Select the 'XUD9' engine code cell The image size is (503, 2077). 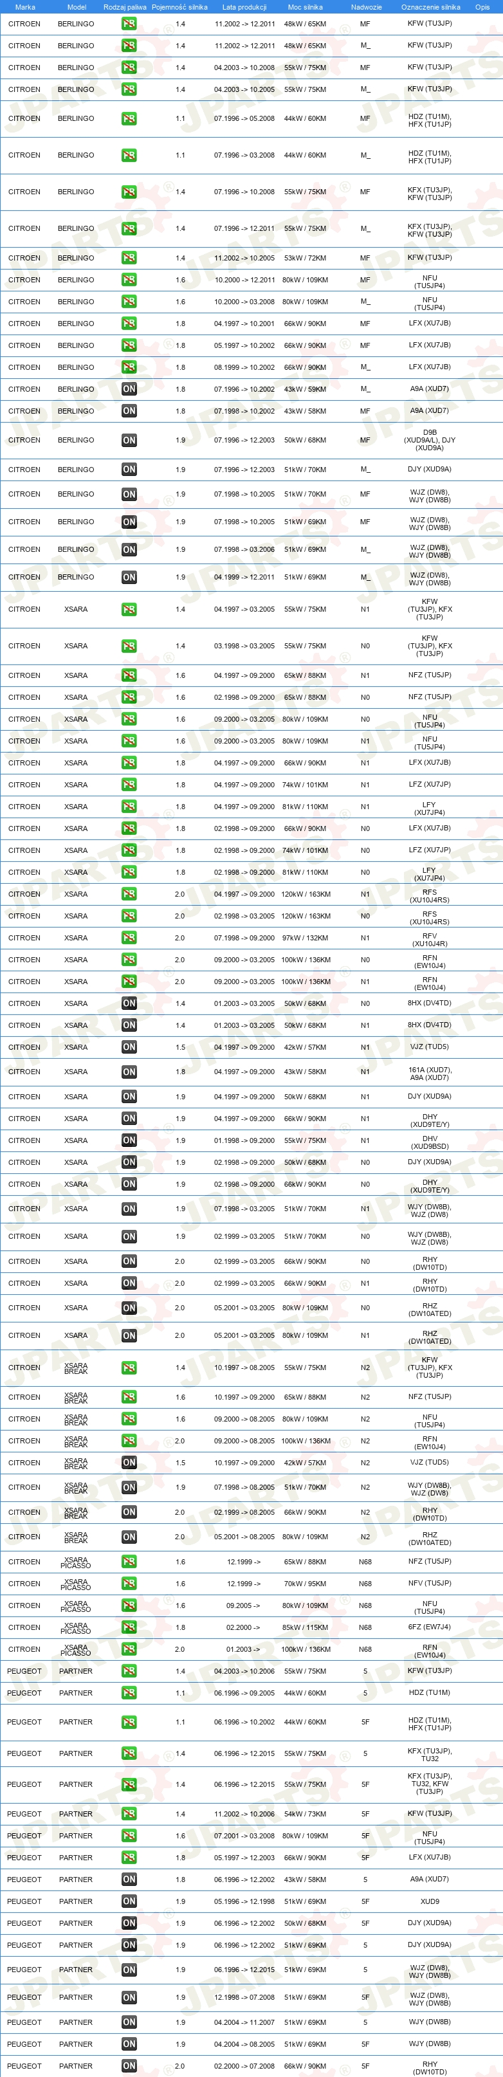click(x=430, y=1900)
